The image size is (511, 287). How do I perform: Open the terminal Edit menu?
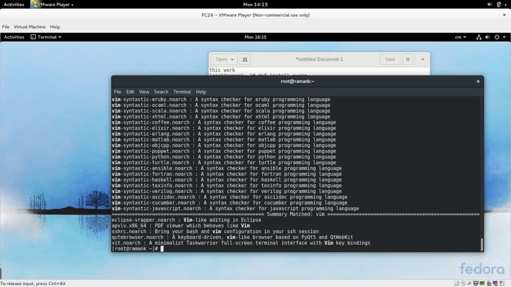(130, 91)
